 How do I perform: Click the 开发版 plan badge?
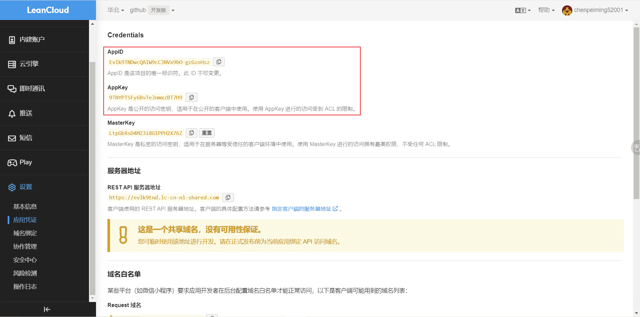[158, 10]
